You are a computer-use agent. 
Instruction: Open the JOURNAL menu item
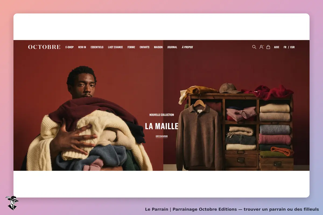(x=172, y=47)
